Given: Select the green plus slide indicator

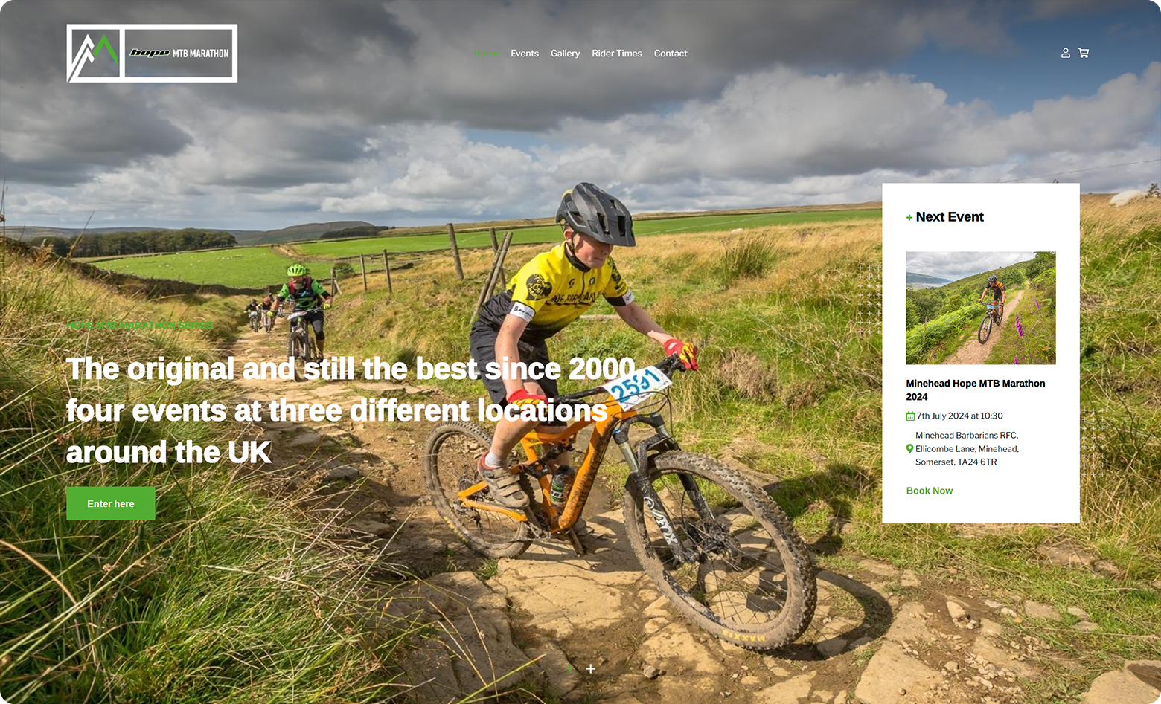Looking at the screenshot, I should [x=570, y=669].
